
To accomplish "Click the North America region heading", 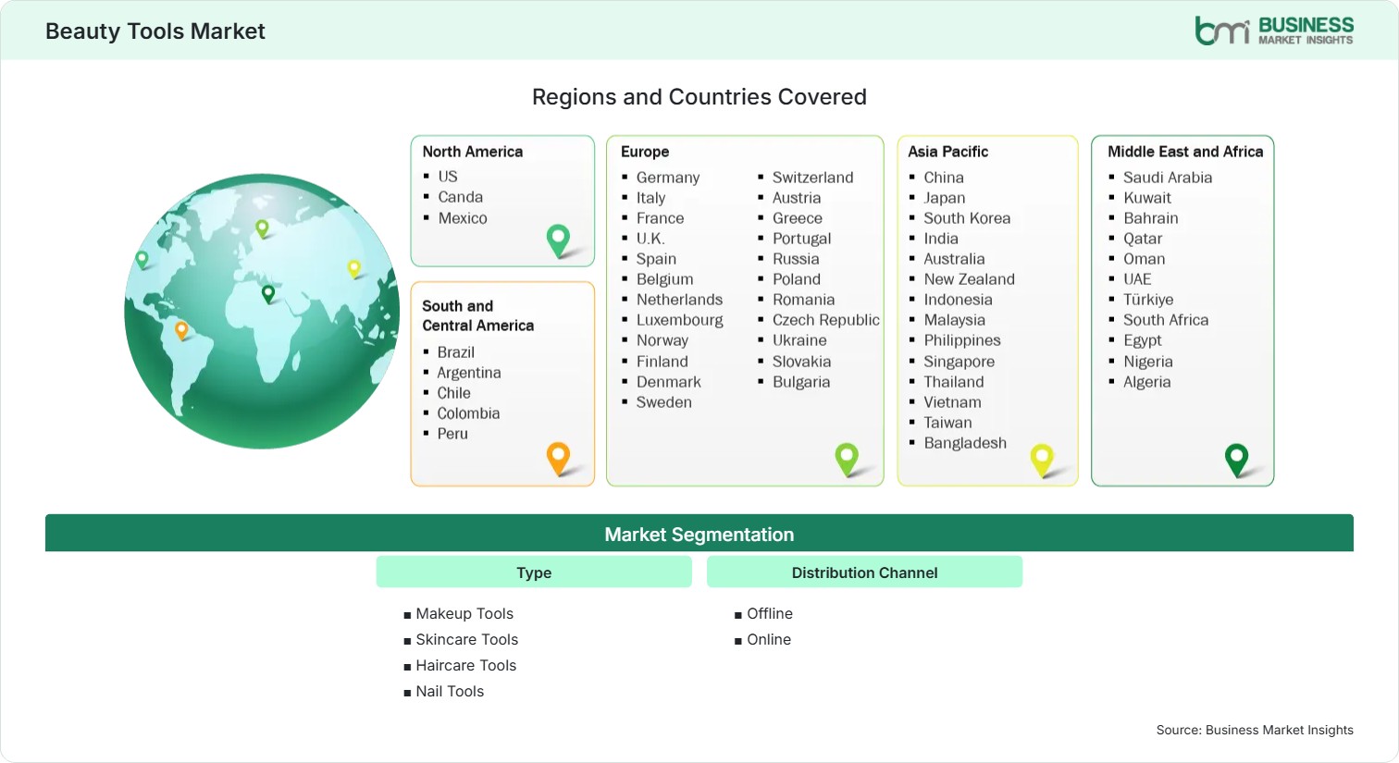I will (x=473, y=152).
